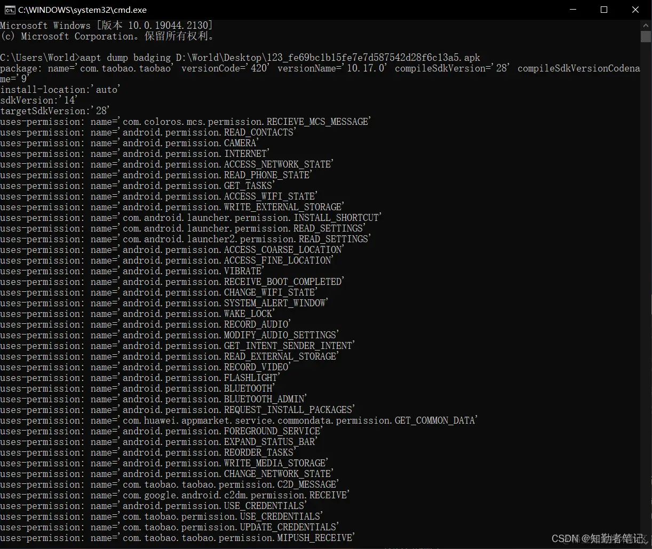This screenshot has width=652, height=549.
Task: Click the vertical scrollbar thumb
Action: (646, 36)
